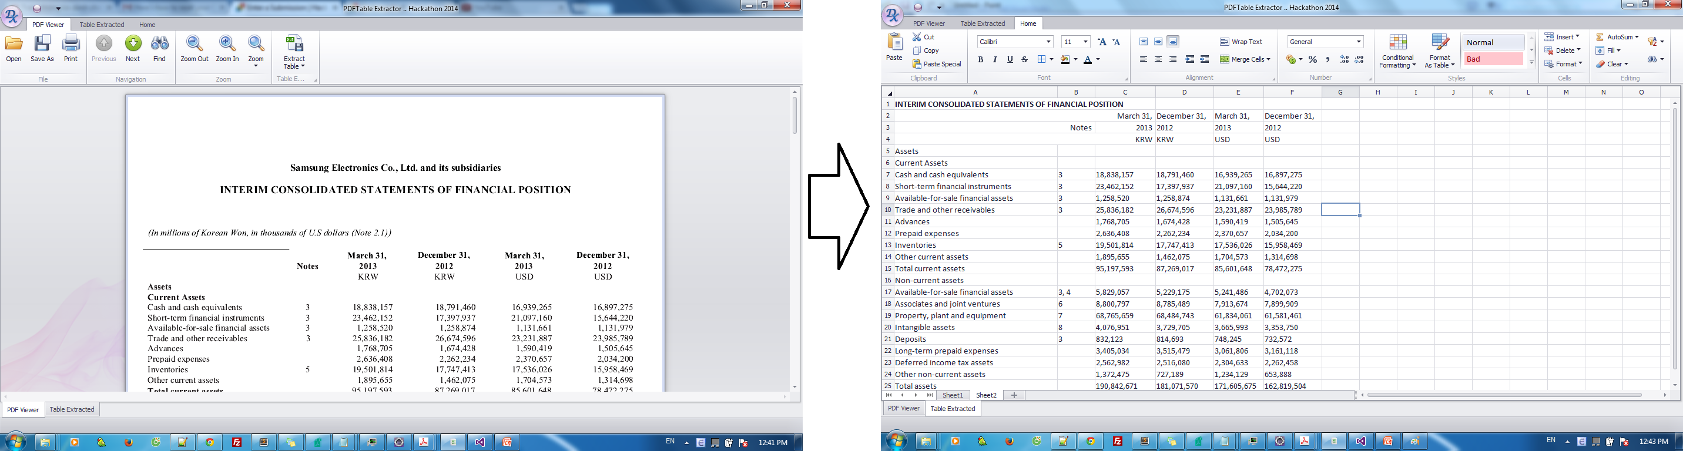Open the Insert cells dropdown
The image size is (1683, 451).
(x=1562, y=37)
